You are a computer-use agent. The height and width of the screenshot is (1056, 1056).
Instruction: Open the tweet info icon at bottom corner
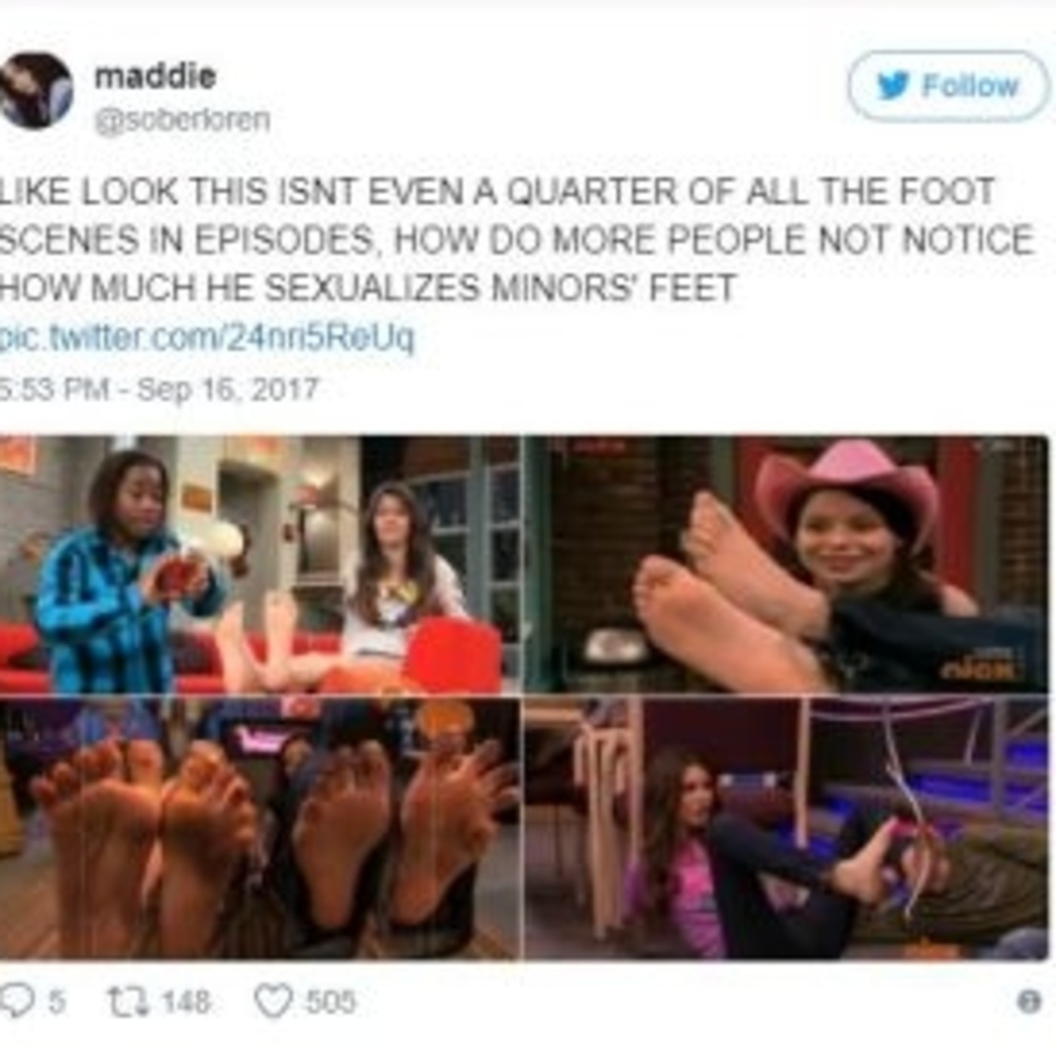(x=1030, y=1002)
